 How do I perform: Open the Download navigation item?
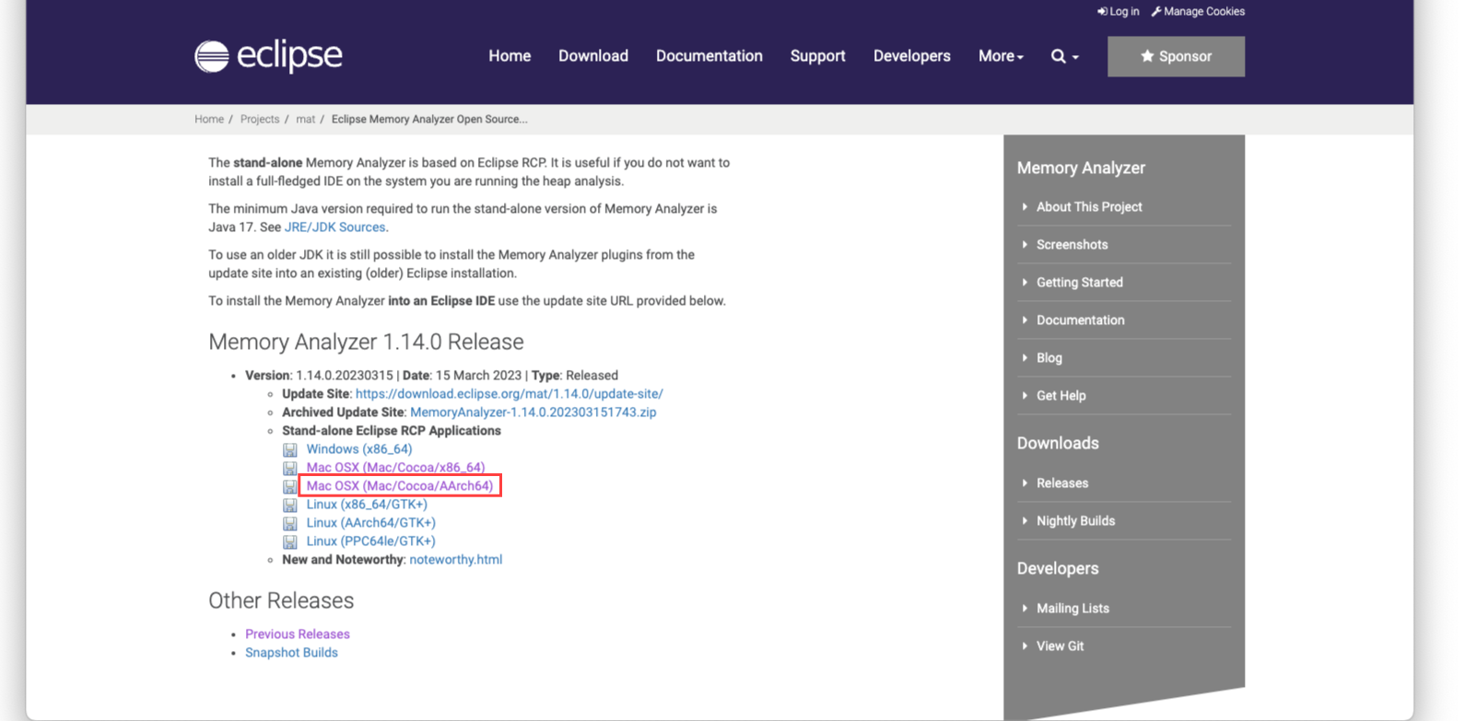[x=593, y=56]
